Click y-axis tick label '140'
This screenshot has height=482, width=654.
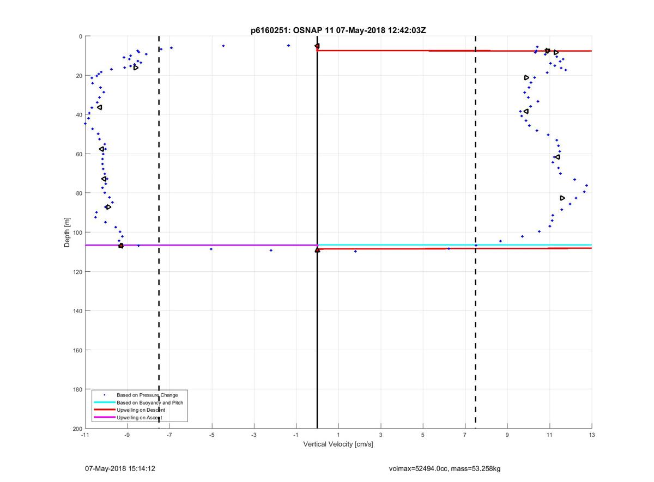tap(77, 311)
